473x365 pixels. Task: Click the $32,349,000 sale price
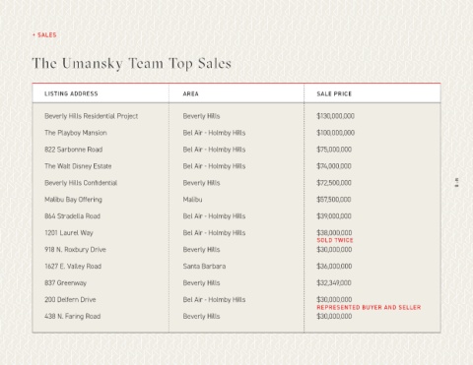click(x=334, y=283)
